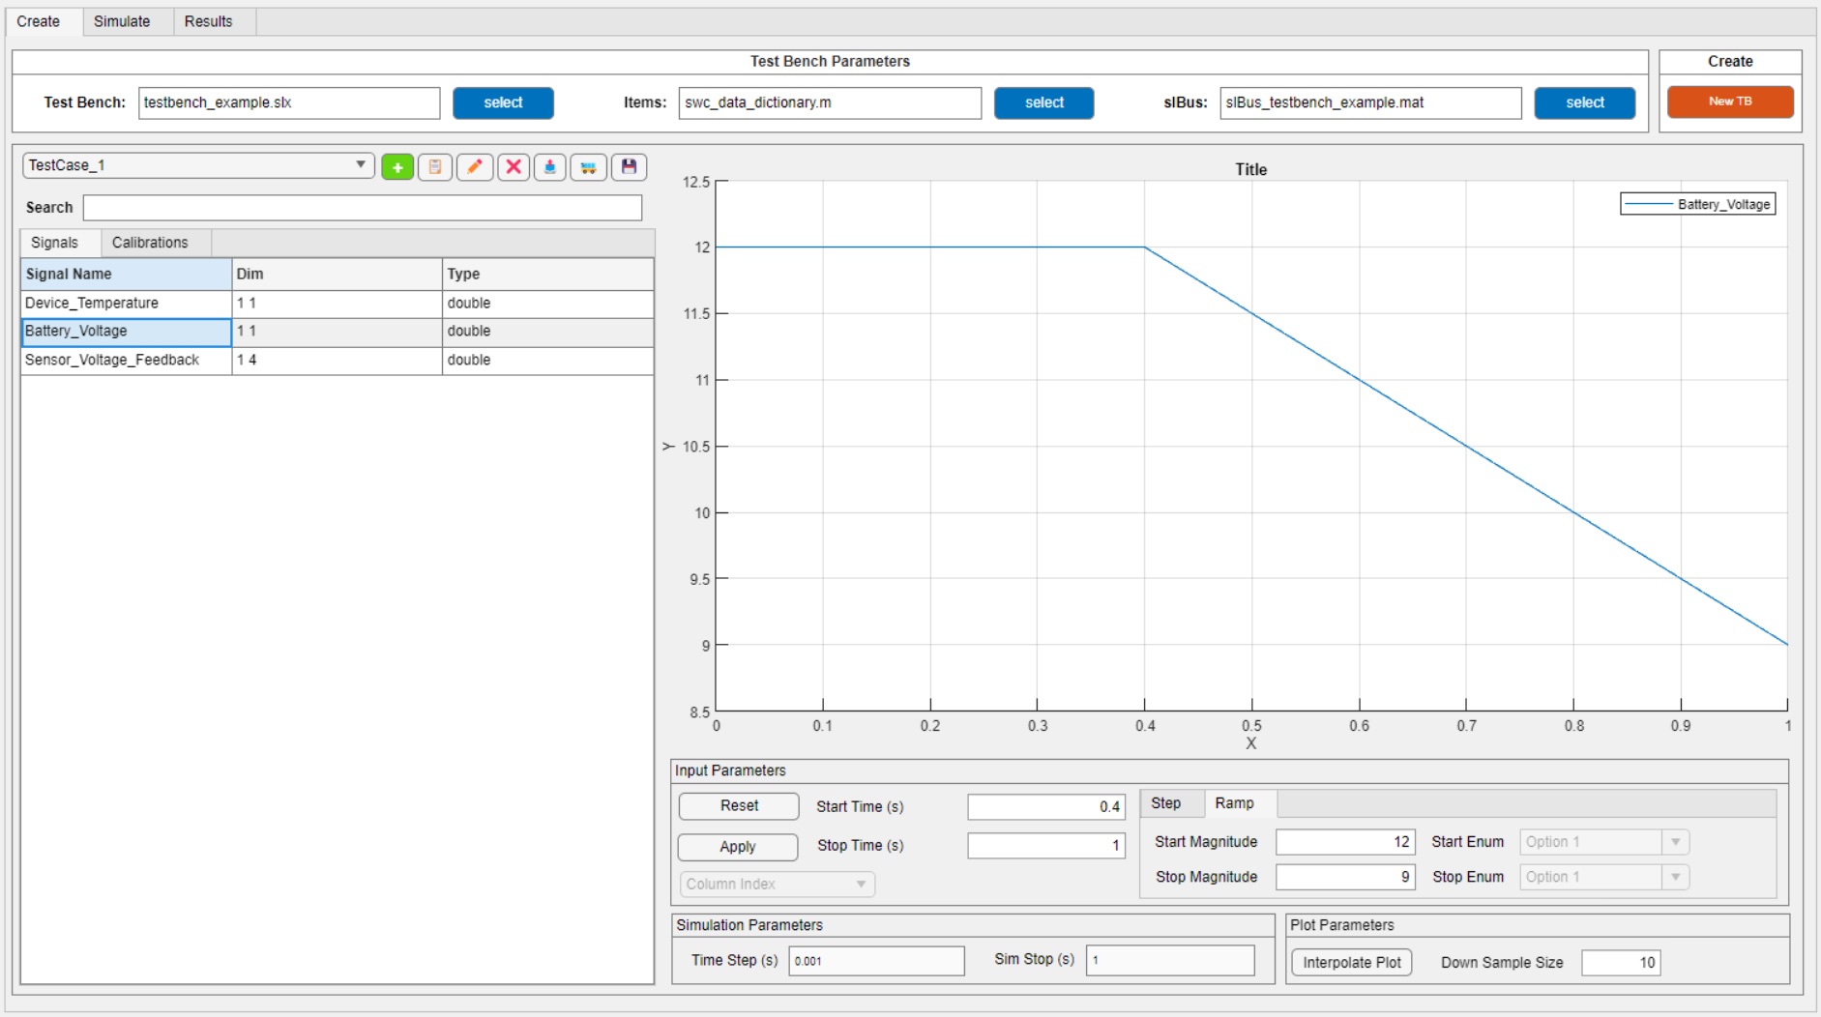The width and height of the screenshot is (1821, 1017).
Task: Expand the Start Enum dropdown
Action: (x=1601, y=841)
